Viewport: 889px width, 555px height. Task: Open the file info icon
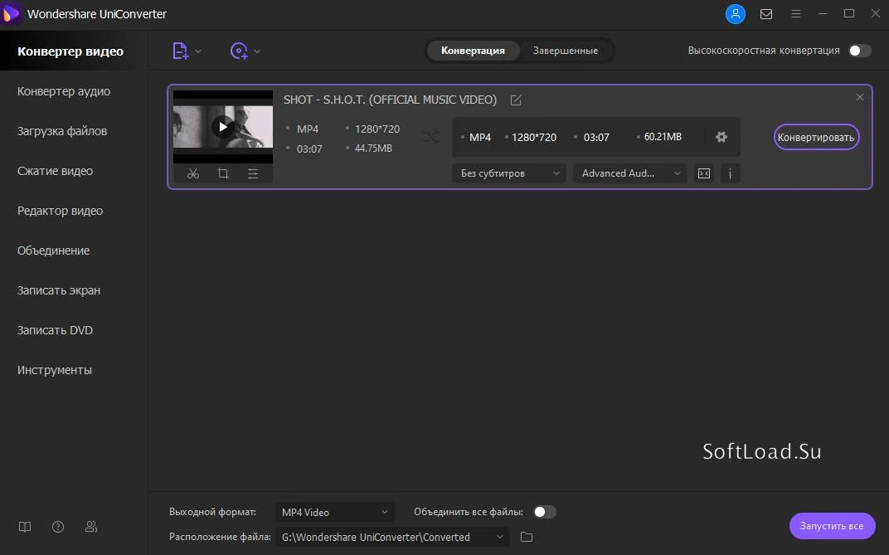click(x=731, y=173)
